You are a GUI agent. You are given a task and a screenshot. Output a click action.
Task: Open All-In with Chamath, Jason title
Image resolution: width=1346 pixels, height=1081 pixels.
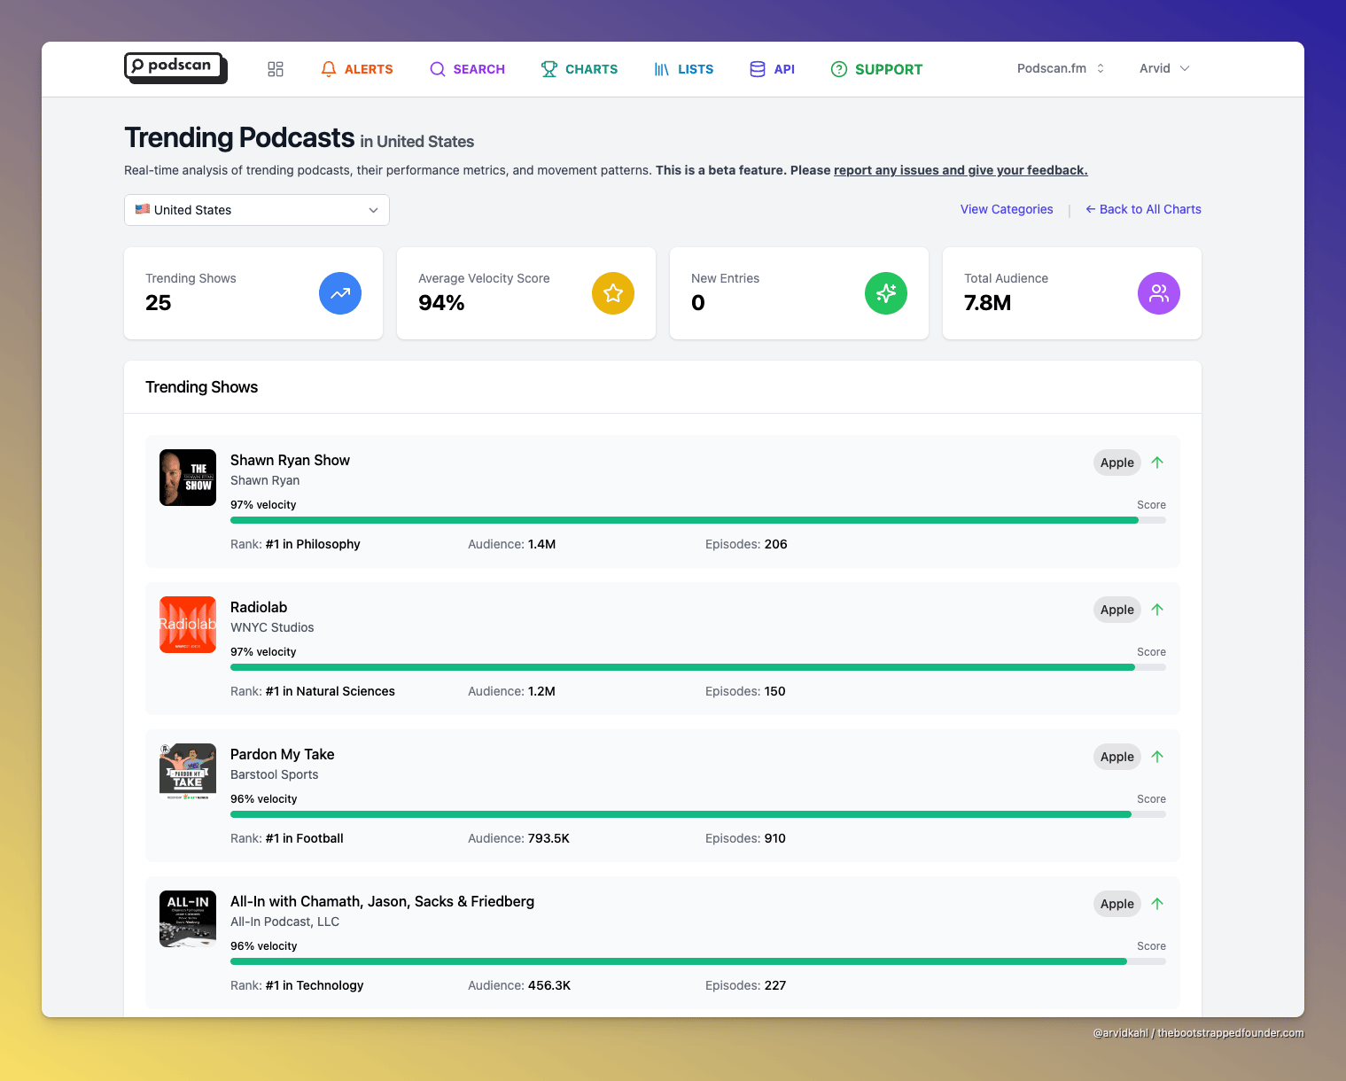tap(382, 901)
